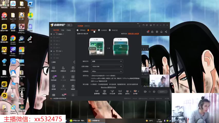Show the 文本 5 layer with eye icon

[x=51, y=37]
